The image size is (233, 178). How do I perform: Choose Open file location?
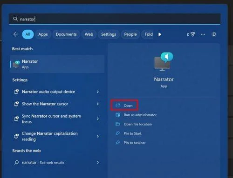pyautogui.click(x=138, y=124)
